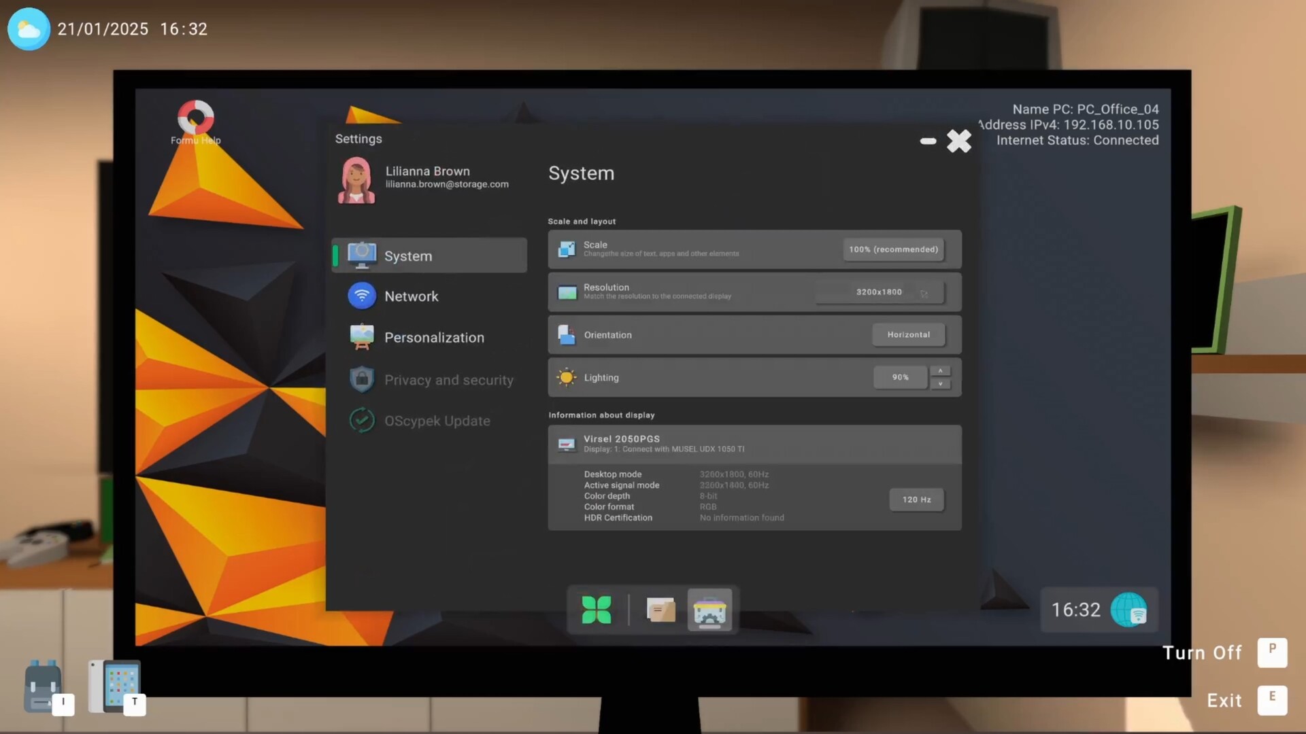The width and height of the screenshot is (1306, 734).
Task: Click Lilianna Brown's profile avatar
Action: [x=356, y=180]
